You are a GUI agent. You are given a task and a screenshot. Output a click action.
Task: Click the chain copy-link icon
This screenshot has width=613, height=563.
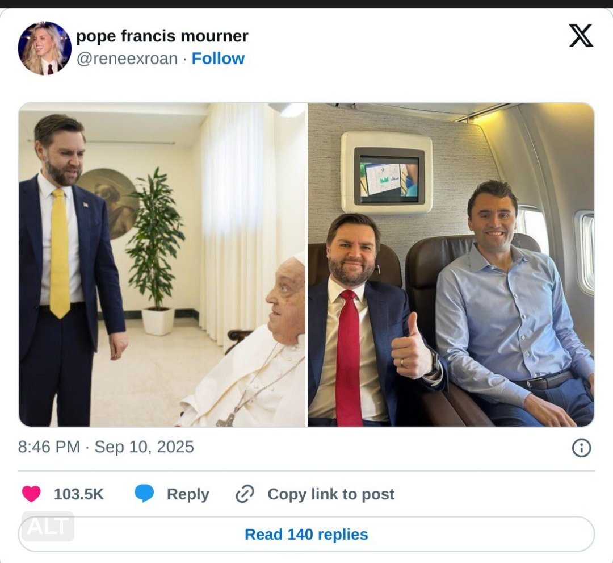tap(245, 494)
